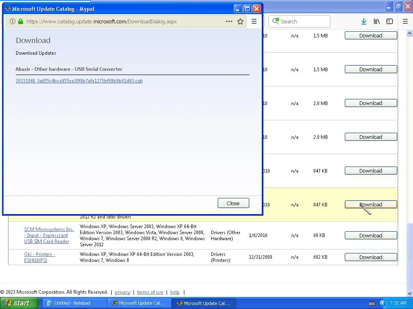Image resolution: width=413 pixels, height=309 pixels.
Task: Click the Windows start button
Action: pos(19,303)
